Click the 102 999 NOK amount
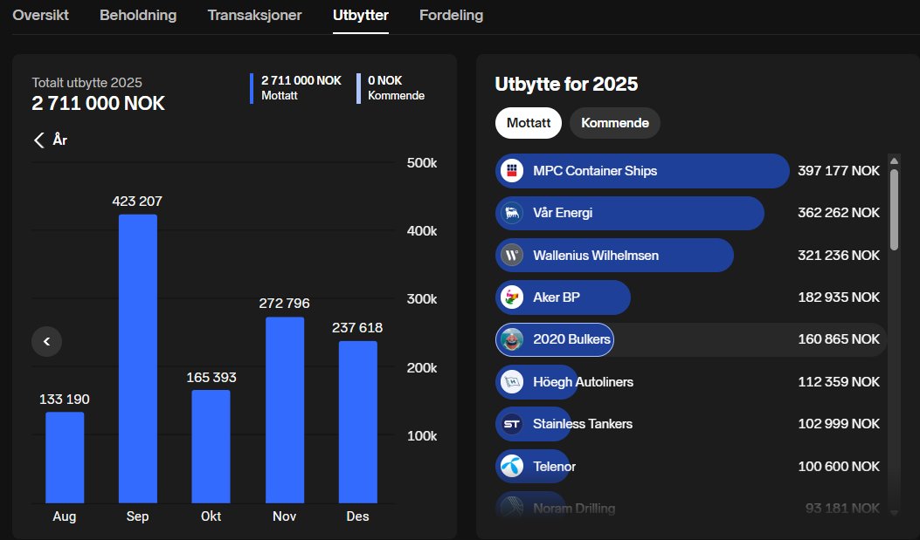The height and width of the screenshot is (540, 920). pyautogui.click(x=839, y=424)
